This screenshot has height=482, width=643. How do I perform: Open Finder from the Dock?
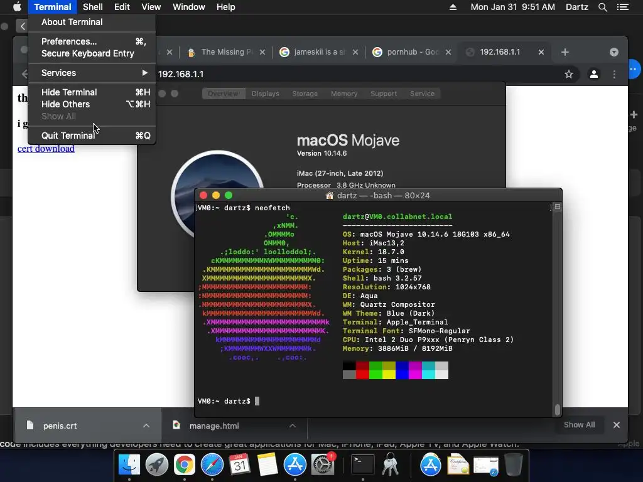(x=129, y=464)
